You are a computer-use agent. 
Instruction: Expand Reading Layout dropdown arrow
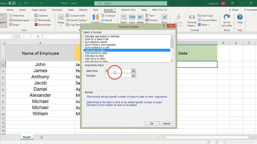tap(32, 20)
